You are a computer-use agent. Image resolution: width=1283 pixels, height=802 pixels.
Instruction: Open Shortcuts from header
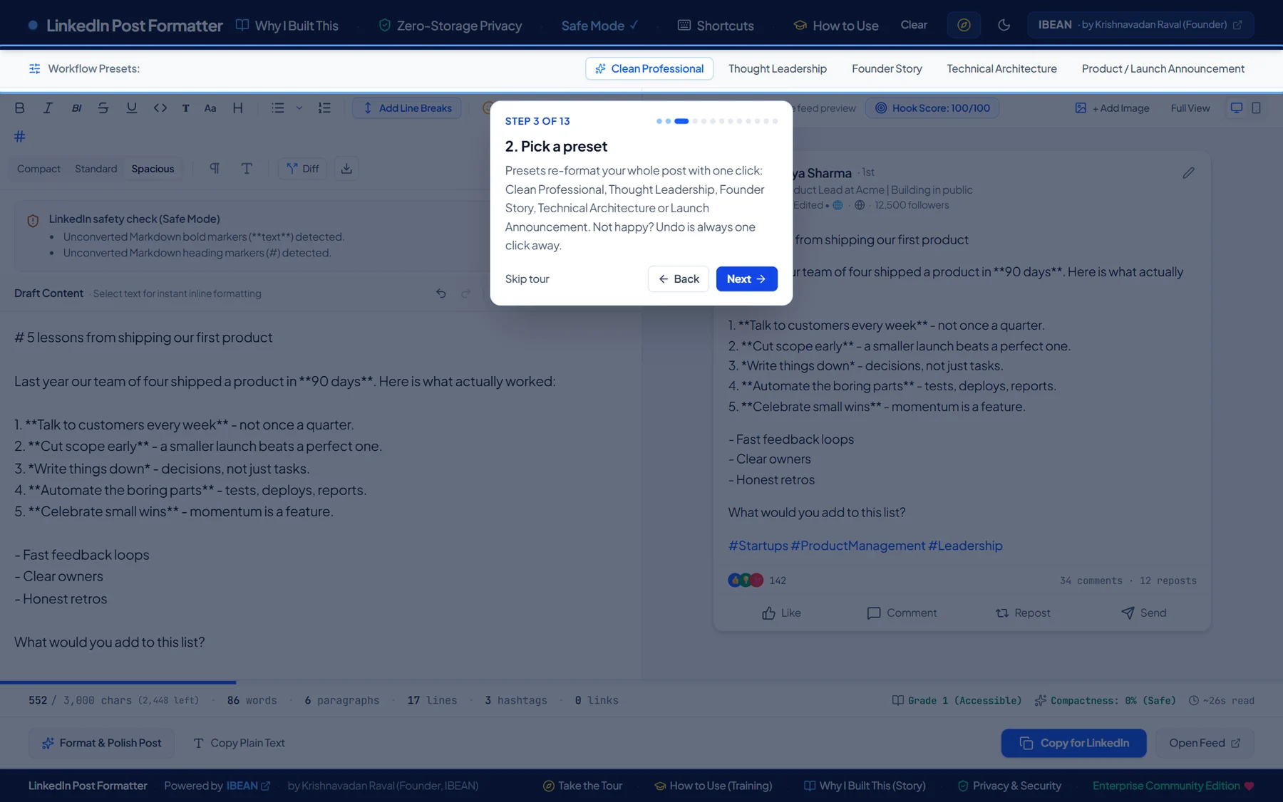pos(716,26)
